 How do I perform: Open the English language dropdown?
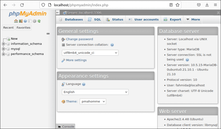(95, 92)
